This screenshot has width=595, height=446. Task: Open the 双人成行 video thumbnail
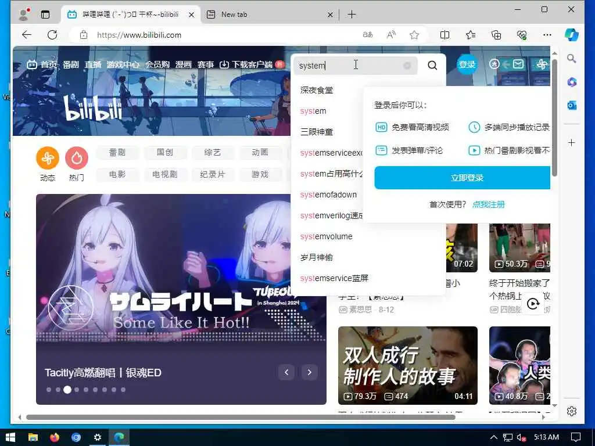[407, 365]
